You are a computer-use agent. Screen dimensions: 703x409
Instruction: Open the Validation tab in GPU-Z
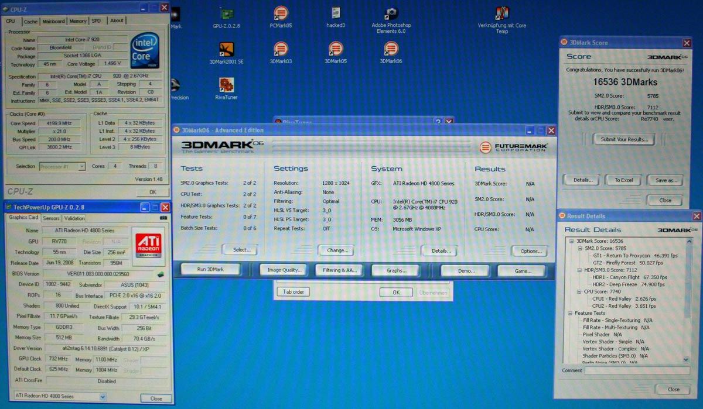coord(74,218)
